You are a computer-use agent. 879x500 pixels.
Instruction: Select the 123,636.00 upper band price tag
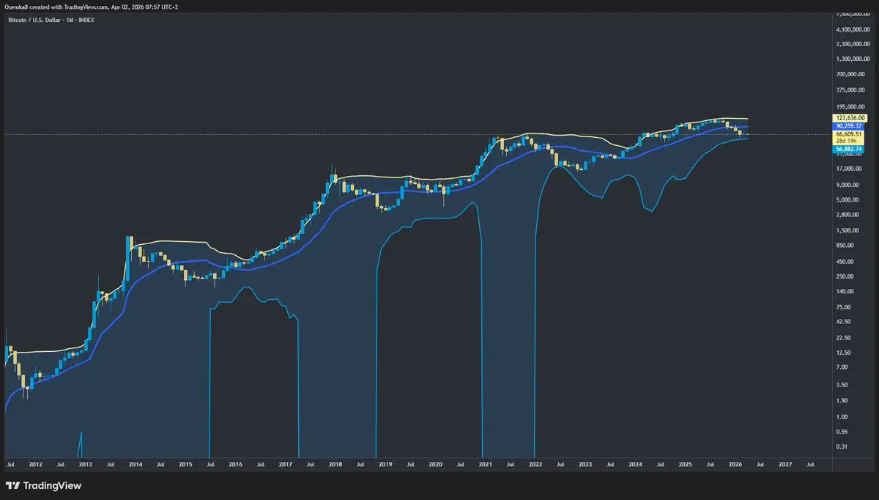[850, 118]
